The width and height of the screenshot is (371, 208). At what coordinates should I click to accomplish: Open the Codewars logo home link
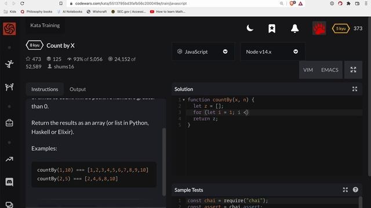pyautogui.click(x=9, y=28)
